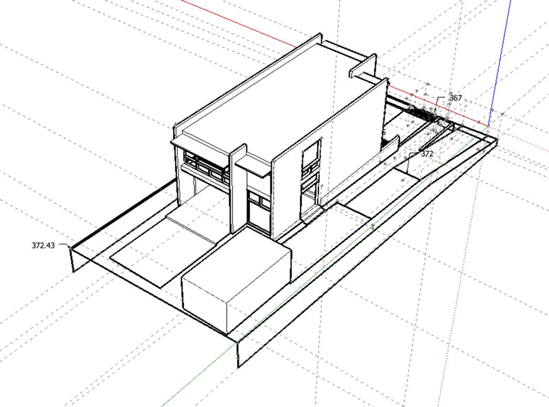The image size is (549, 407).
Task: Select the 372.43 dimension label
Action: [x=45, y=244]
